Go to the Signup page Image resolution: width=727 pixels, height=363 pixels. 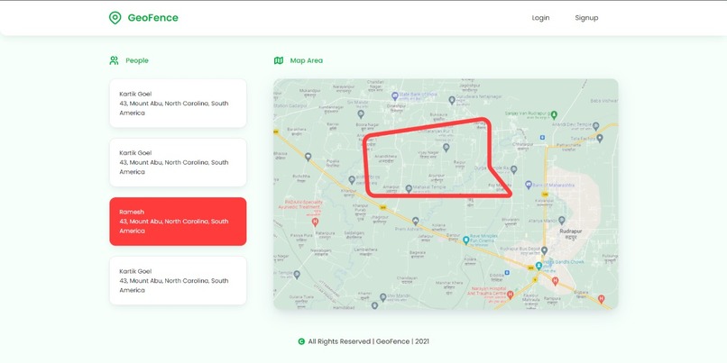[x=586, y=18]
